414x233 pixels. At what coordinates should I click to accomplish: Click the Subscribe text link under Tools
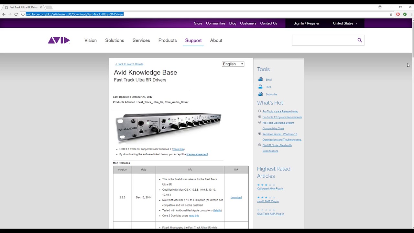(271, 94)
